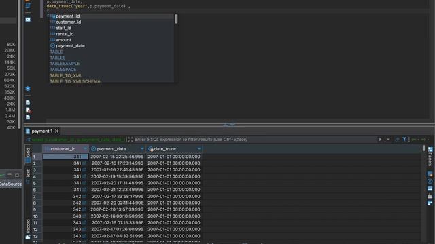Click the date_trunc cell in row 5

[x=174, y=183]
